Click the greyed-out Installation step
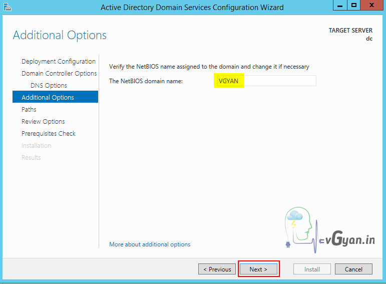Image resolution: width=386 pixels, height=284 pixels. point(36,146)
